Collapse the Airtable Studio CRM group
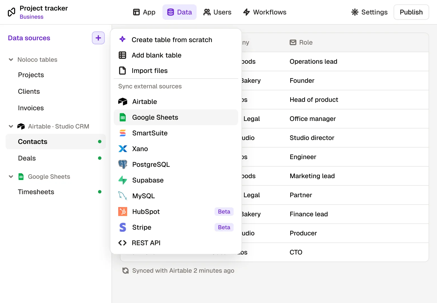The width and height of the screenshot is (437, 303). (x=11, y=126)
